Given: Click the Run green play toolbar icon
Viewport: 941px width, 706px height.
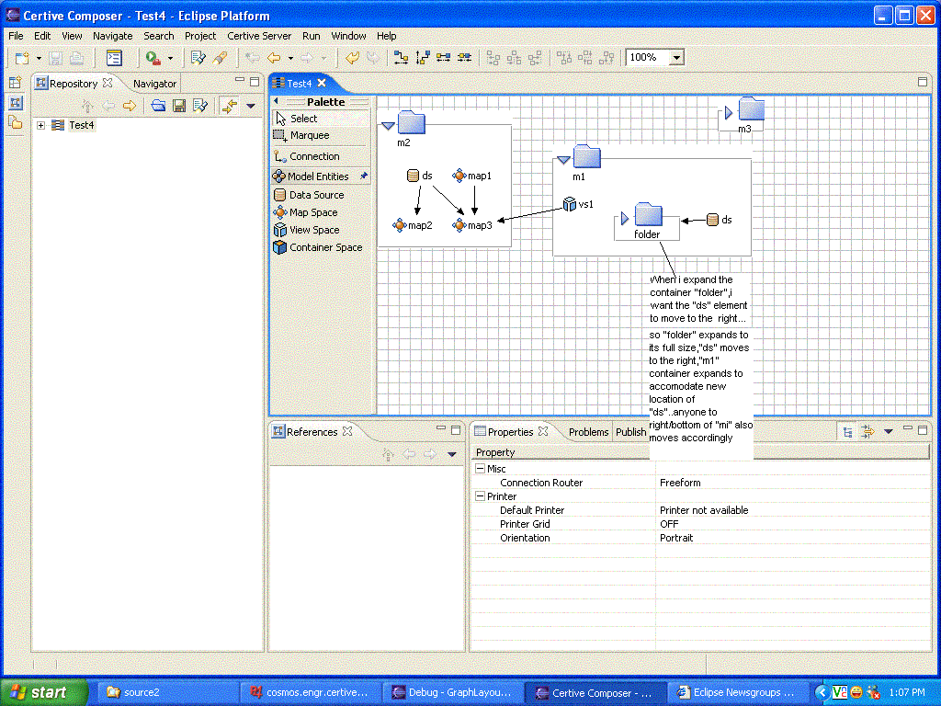Looking at the screenshot, I should (x=153, y=58).
